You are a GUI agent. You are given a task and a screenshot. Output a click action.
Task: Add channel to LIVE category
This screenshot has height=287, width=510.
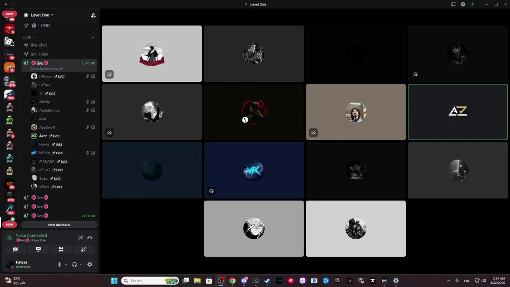pos(93,37)
